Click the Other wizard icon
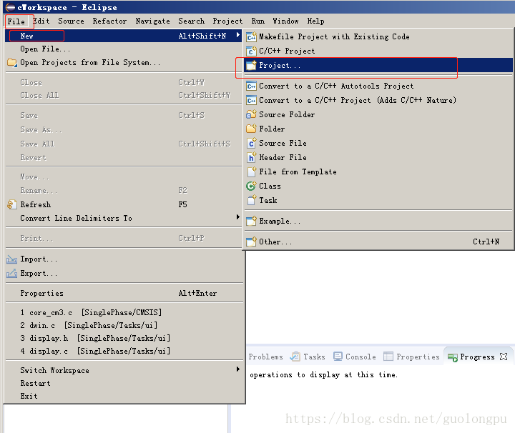Screen dimensions: 515x433 coord(251,242)
